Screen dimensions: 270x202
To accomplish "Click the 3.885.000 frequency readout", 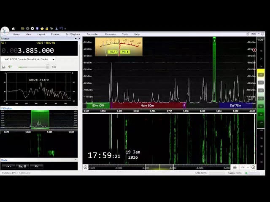I will pyautogui.click(x=36, y=50).
